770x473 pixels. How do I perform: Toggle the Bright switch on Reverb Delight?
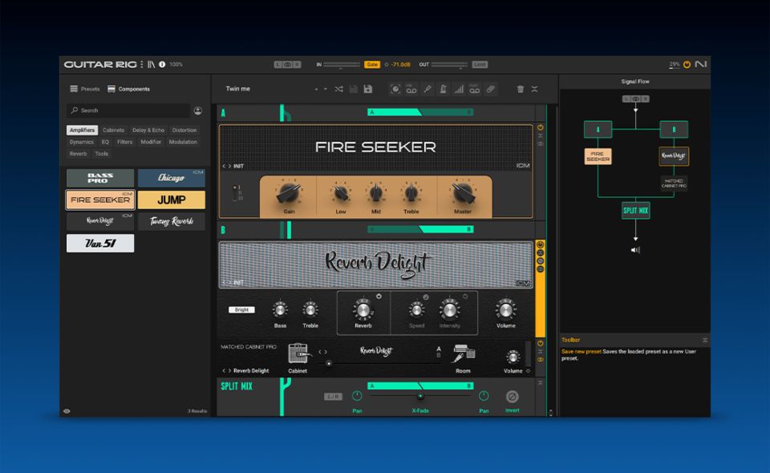tap(241, 309)
